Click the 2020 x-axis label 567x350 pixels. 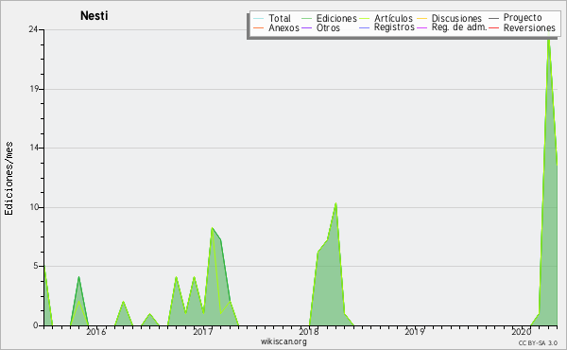coord(521,331)
